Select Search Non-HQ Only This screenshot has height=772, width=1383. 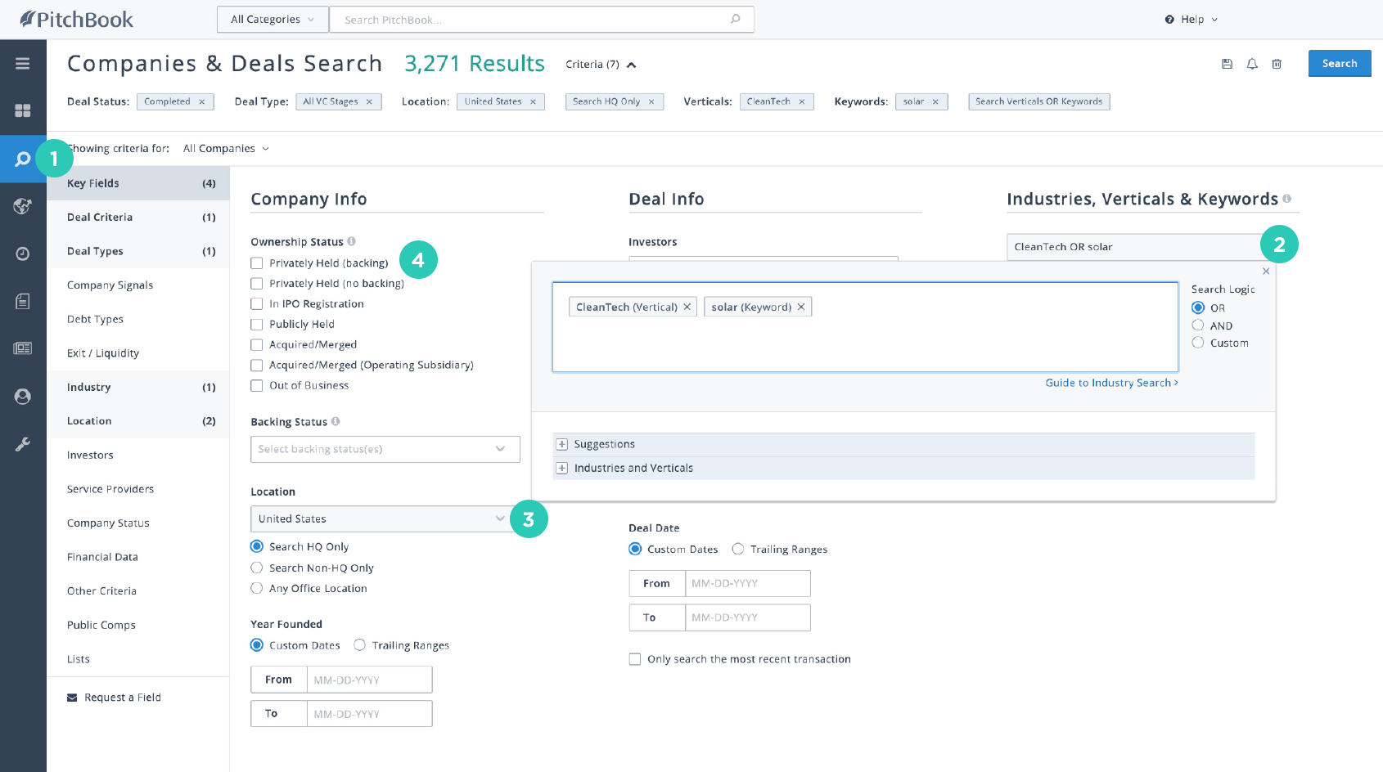(257, 568)
